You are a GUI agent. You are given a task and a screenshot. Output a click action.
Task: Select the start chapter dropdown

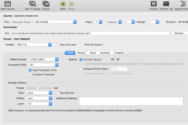(129, 22)
